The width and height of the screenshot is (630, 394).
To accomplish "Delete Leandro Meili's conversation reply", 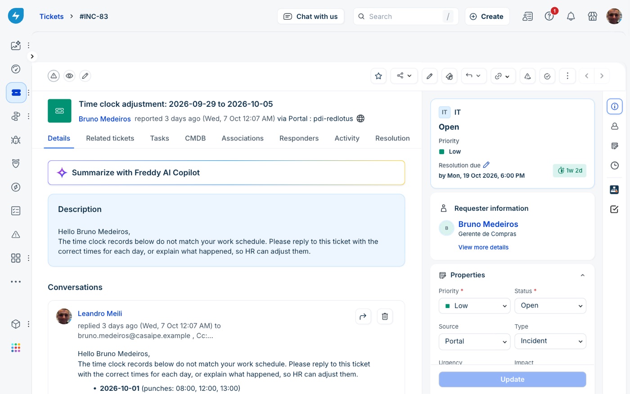I will click(x=385, y=317).
